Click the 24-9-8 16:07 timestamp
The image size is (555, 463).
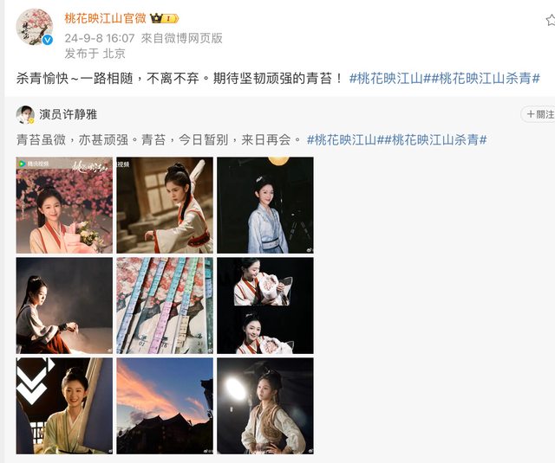[100, 38]
